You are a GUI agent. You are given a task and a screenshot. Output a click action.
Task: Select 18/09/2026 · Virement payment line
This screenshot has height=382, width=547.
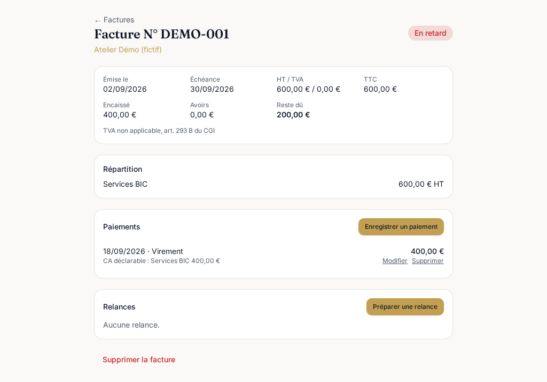[x=143, y=251]
